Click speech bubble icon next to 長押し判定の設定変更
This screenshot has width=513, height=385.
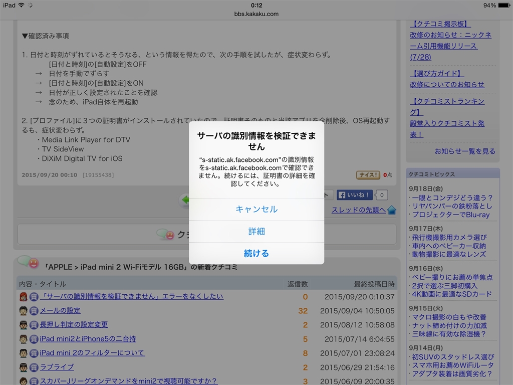tap(34, 325)
